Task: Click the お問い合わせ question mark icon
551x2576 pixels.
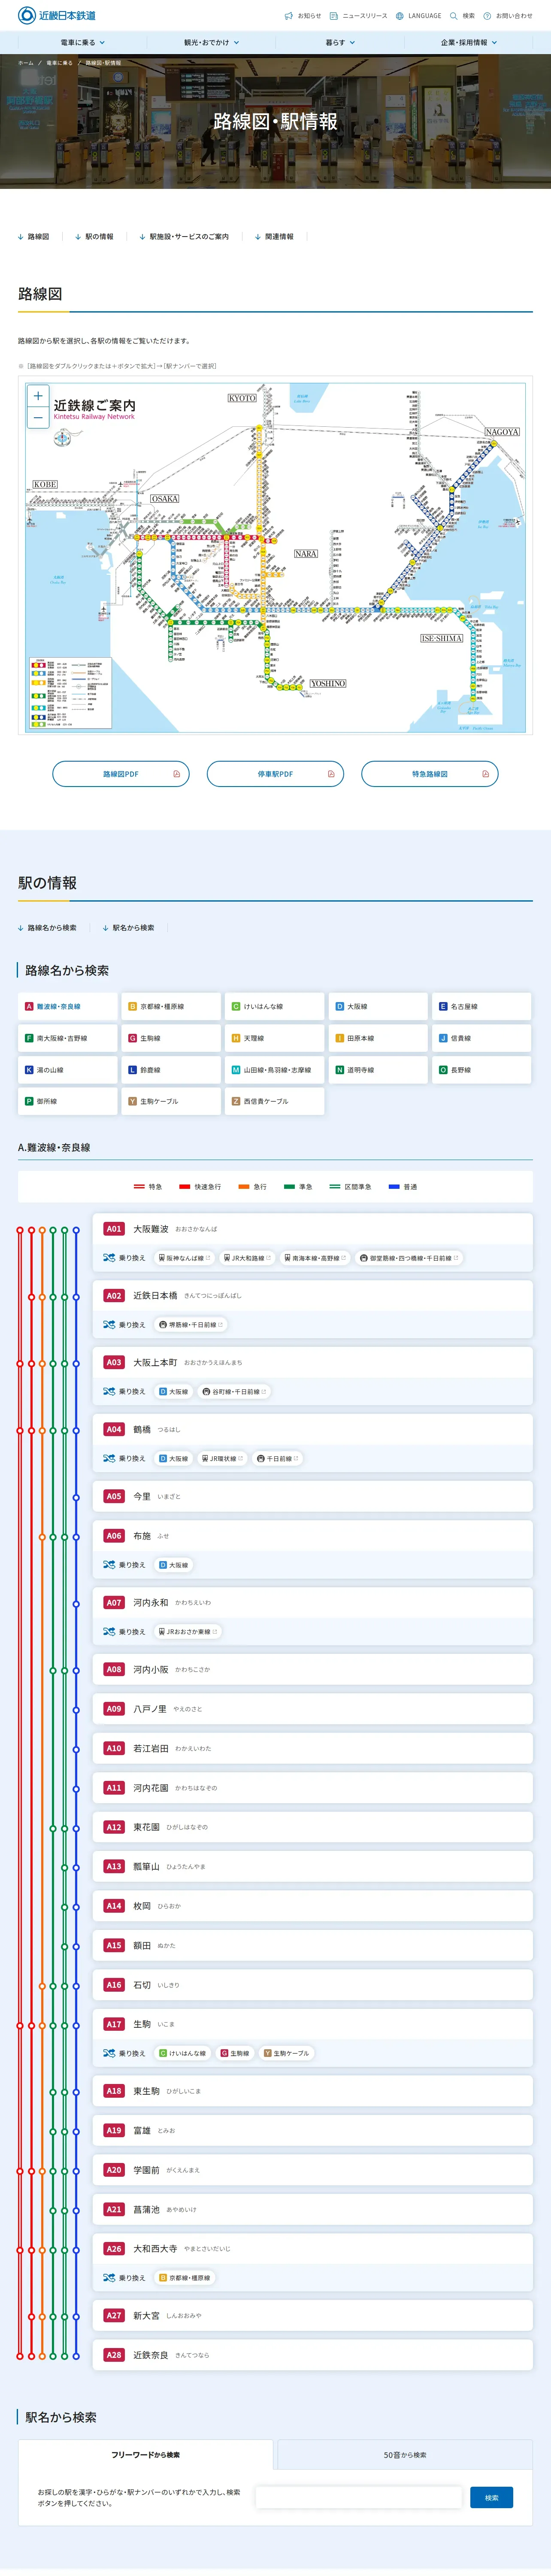Action: click(488, 16)
